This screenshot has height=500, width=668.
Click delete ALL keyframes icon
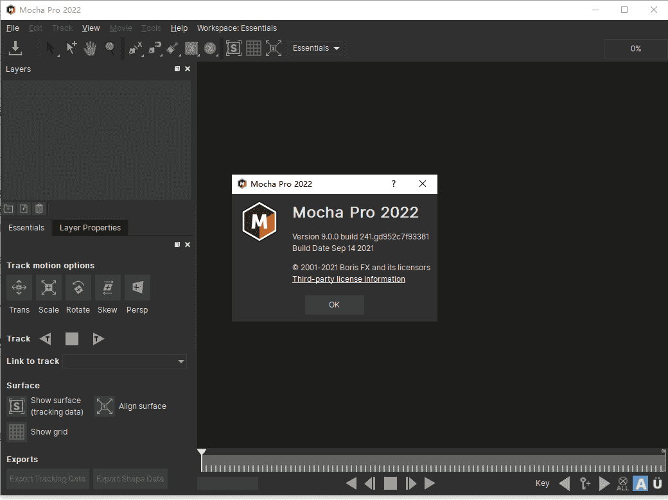pos(623,483)
